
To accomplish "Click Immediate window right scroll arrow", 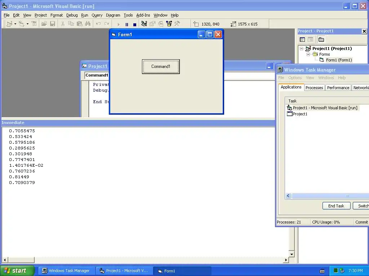I will (x=286, y=260).
